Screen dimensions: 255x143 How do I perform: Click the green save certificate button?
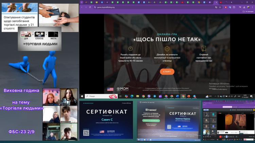pyautogui.click(x=150, y=121)
